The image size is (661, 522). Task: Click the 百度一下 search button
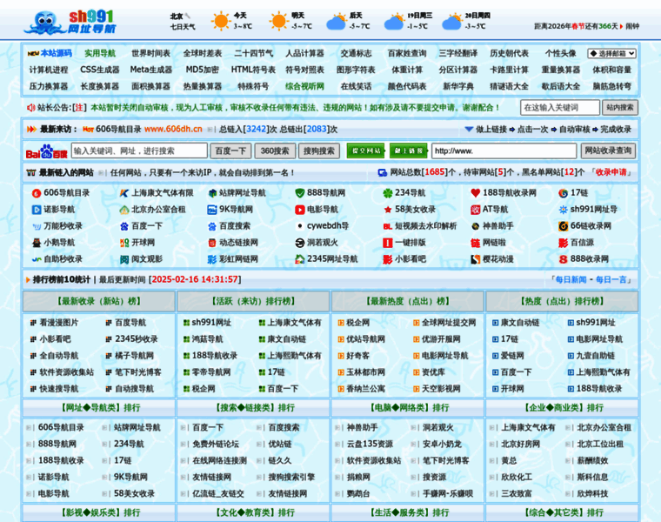click(x=230, y=151)
